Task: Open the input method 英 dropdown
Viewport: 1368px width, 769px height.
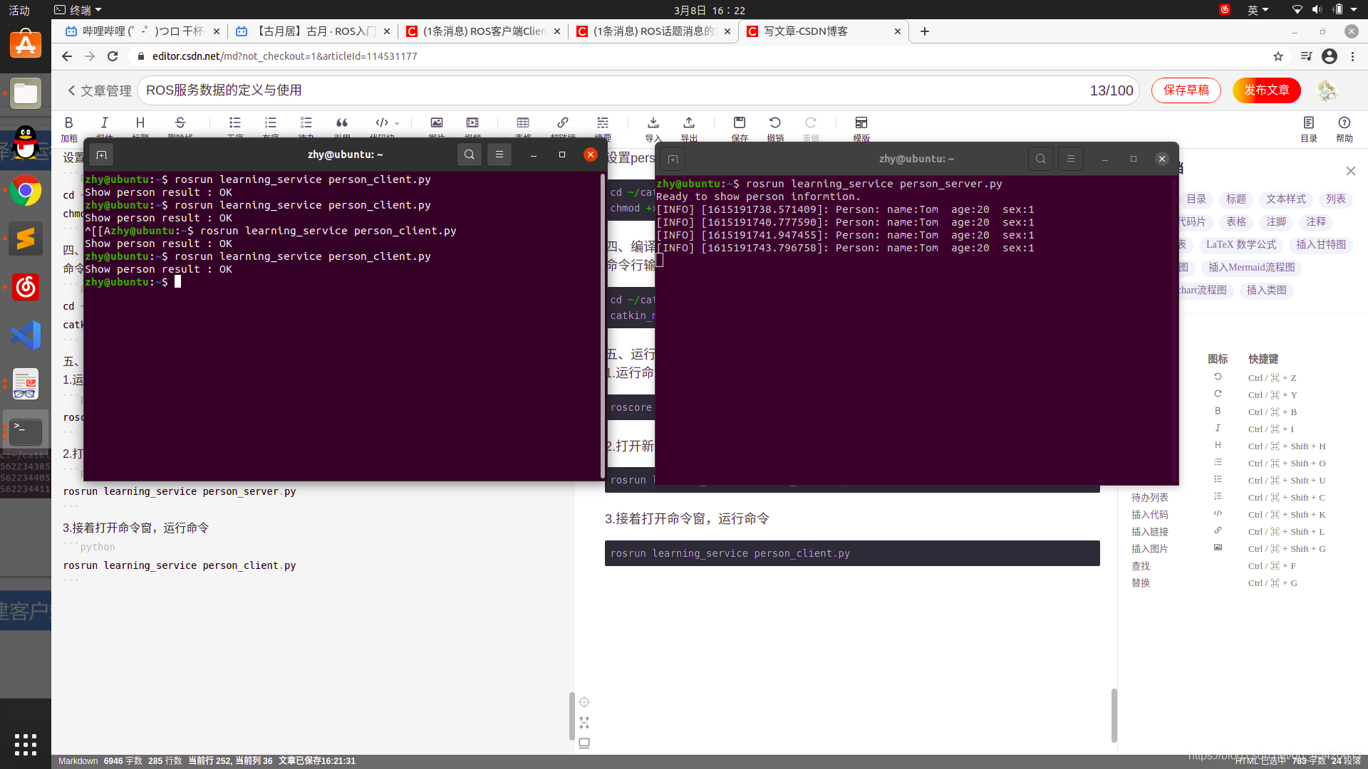Action: [x=1258, y=10]
